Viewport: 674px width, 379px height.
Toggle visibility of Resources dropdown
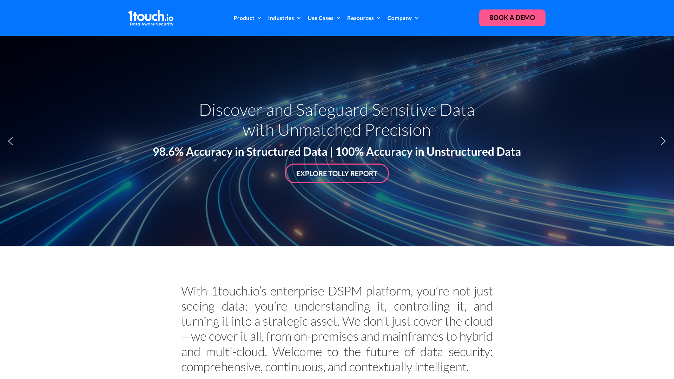pyautogui.click(x=364, y=18)
